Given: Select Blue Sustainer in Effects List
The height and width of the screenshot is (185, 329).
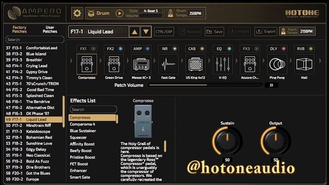Looking at the screenshot, I should coord(83,131).
